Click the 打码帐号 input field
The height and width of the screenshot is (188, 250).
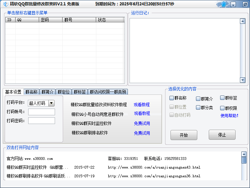pyautogui.click(x=42, y=112)
